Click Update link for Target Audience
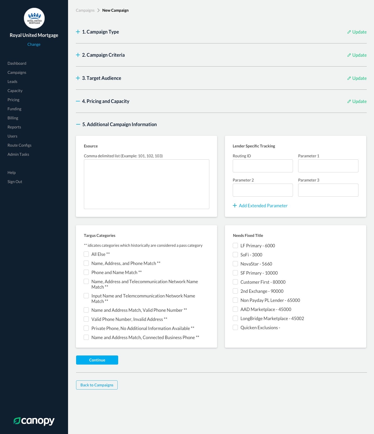This screenshot has height=434, width=374. [x=359, y=78]
